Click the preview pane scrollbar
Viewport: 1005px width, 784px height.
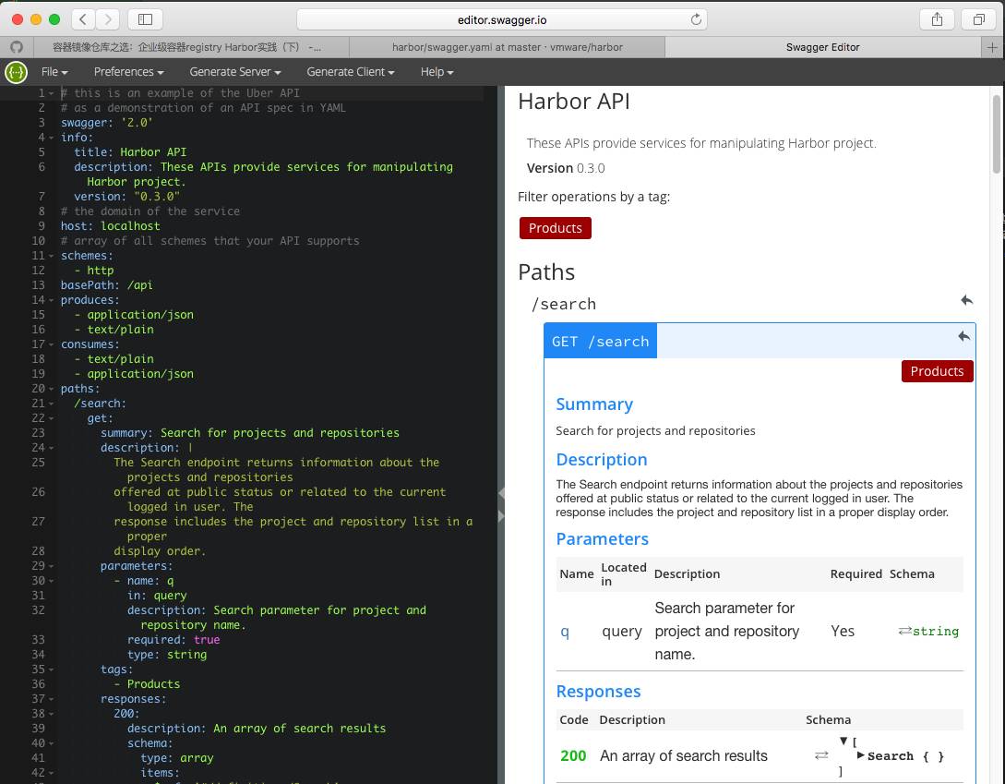coord(996,134)
